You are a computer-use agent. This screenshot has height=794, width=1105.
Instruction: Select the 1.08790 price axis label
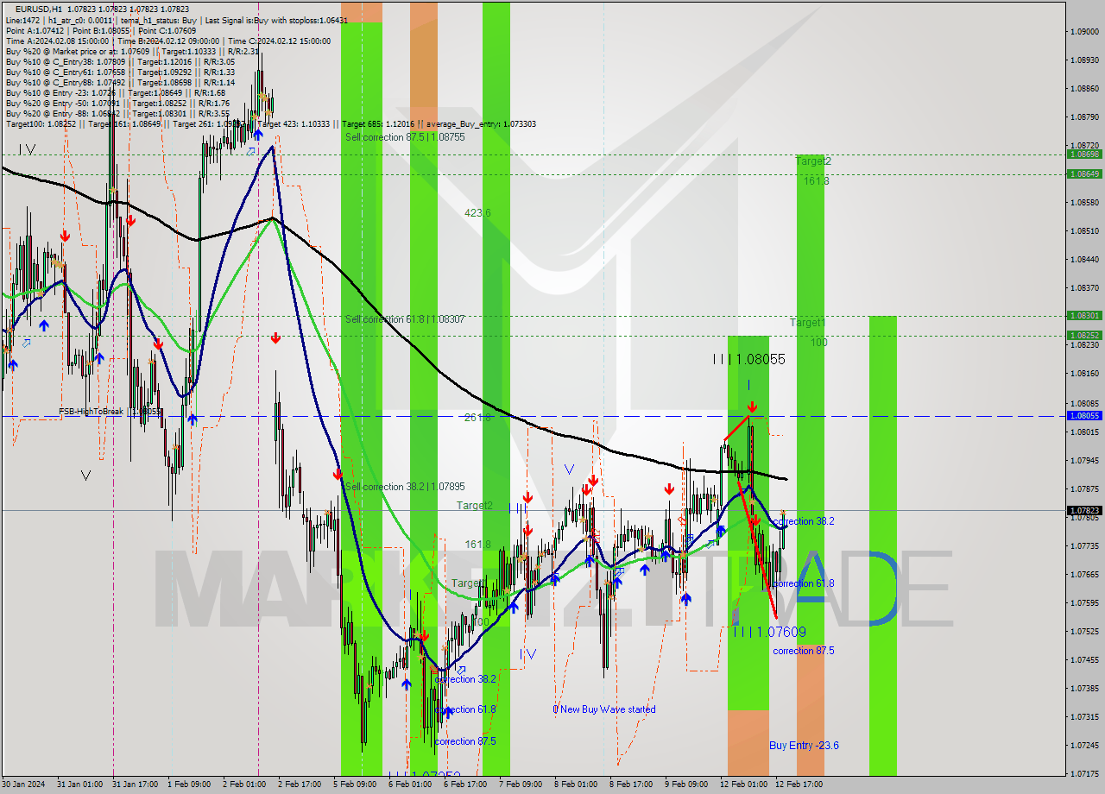coord(1084,117)
